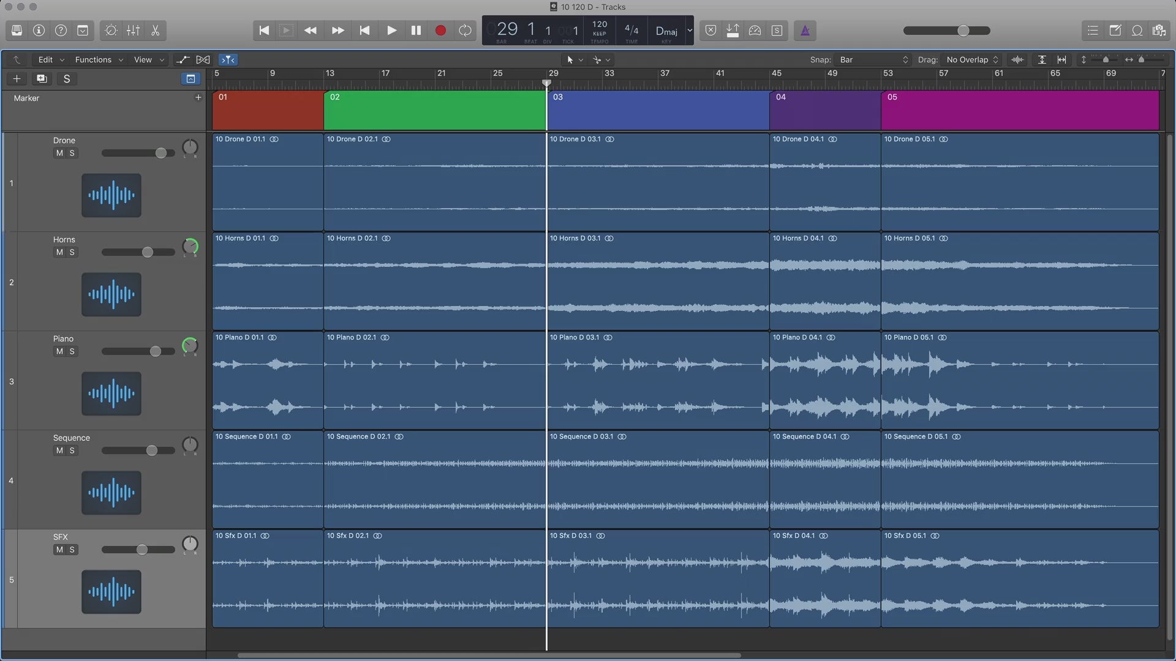1176x661 pixels.
Task: Toggle the metronome purple button
Action: 805,31
